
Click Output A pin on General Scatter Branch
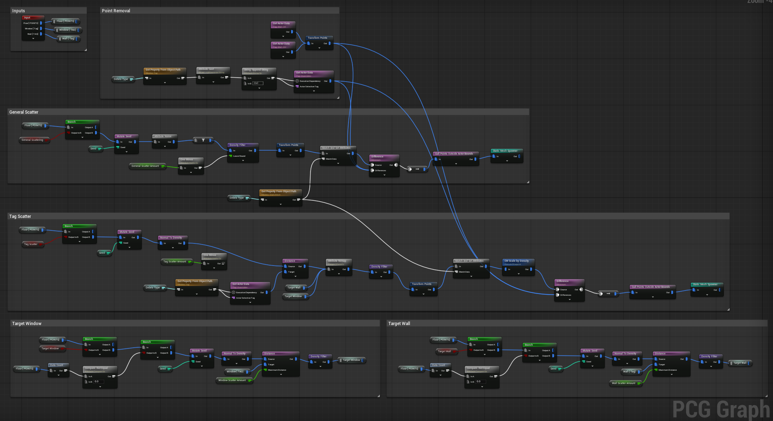[x=96, y=127]
